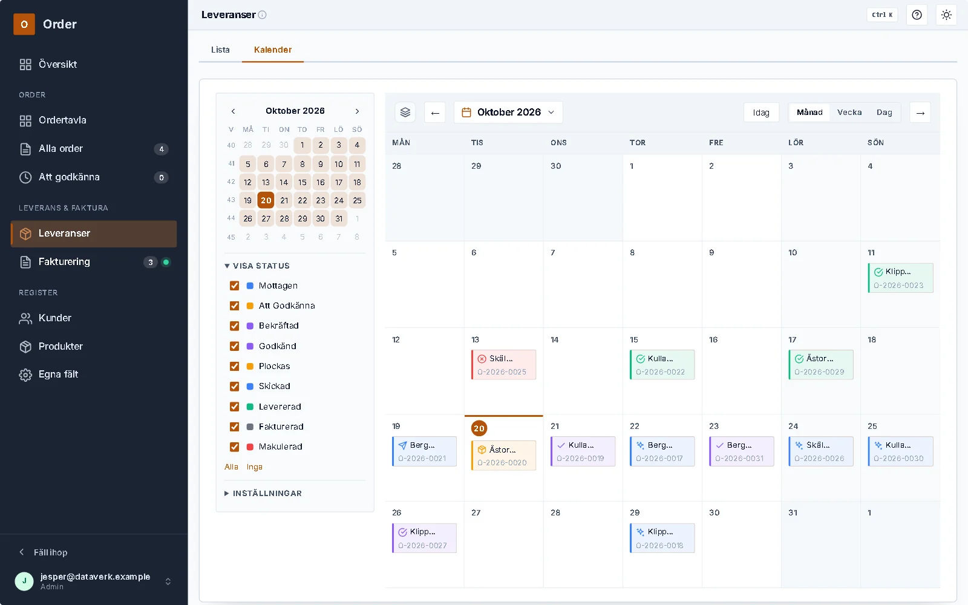Viewport: 968px width, 605px height.
Task: Open Egna fält settings in sidebar
Action: [x=94, y=374]
